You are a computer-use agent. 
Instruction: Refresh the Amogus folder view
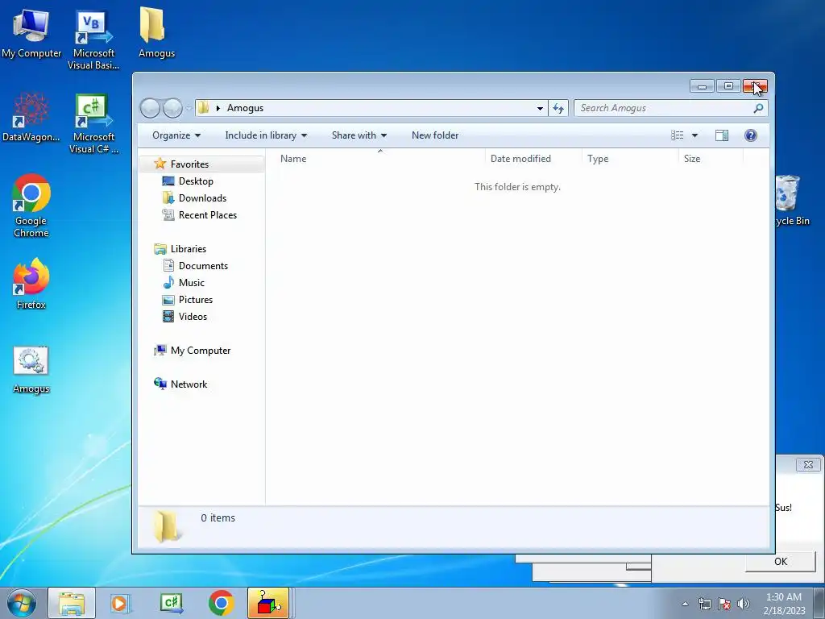[x=558, y=108]
